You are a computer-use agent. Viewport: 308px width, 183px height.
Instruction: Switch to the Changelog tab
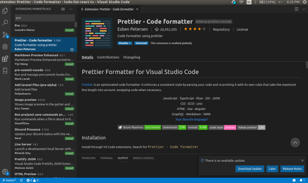[x=132, y=57]
